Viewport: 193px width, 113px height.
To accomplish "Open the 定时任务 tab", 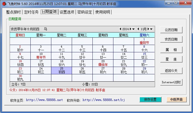I will point(31,12).
